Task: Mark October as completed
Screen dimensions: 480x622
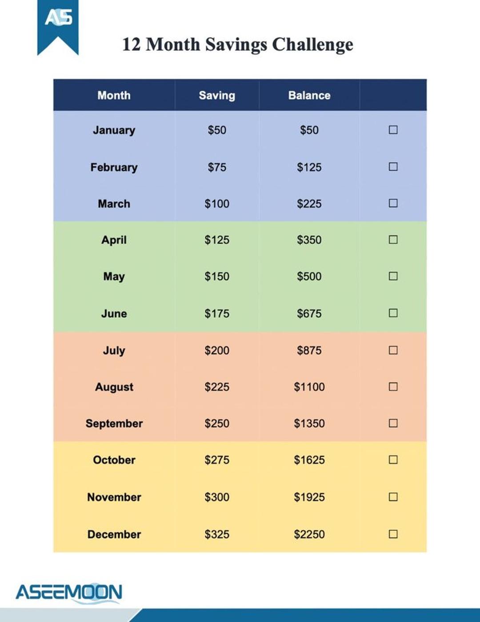Action: pos(393,460)
